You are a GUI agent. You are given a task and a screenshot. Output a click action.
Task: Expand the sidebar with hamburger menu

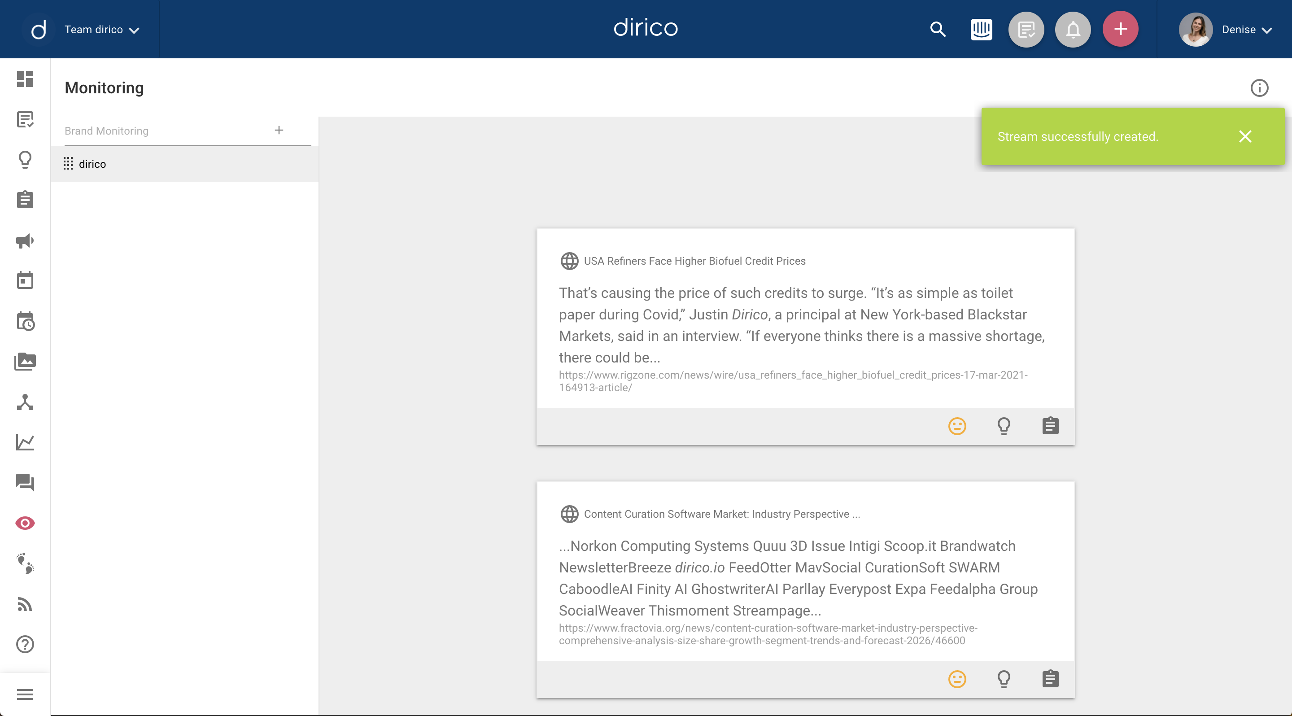point(25,694)
